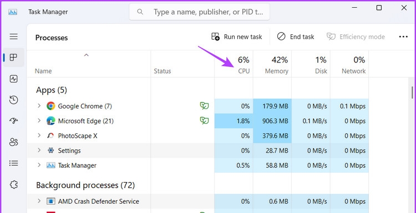This screenshot has height=213, width=416.
Task: Click the Task Manager row icon
Action: pos(50,165)
